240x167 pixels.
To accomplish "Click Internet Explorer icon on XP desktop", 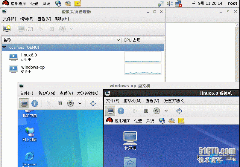I will click(29, 159).
